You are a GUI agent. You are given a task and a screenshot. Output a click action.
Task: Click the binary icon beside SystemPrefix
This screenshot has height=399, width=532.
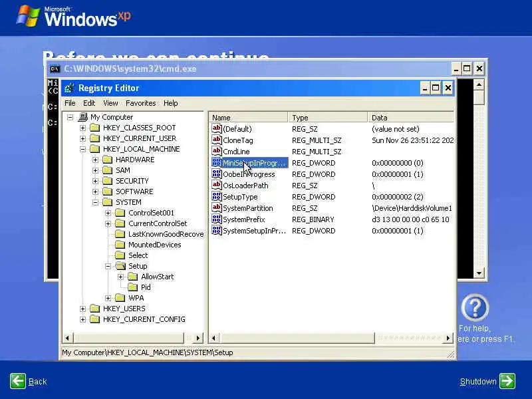pyautogui.click(x=217, y=219)
